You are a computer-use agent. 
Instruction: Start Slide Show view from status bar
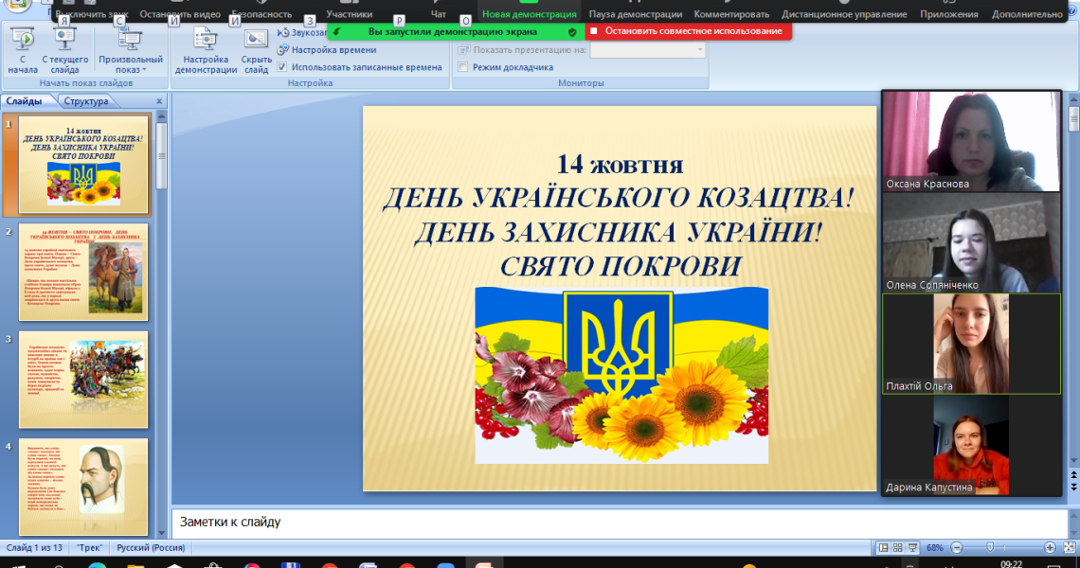click(x=912, y=548)
